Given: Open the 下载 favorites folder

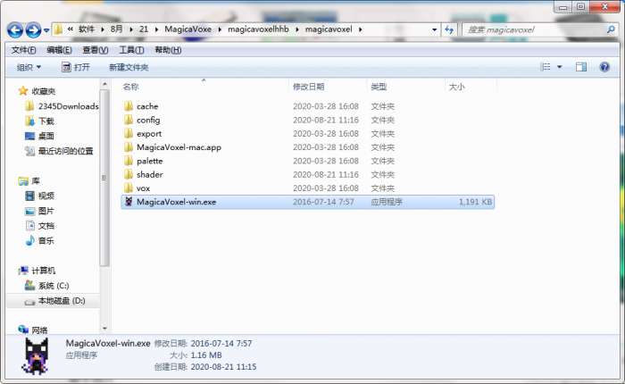Looking at the screenshot, I should [46, 121].
